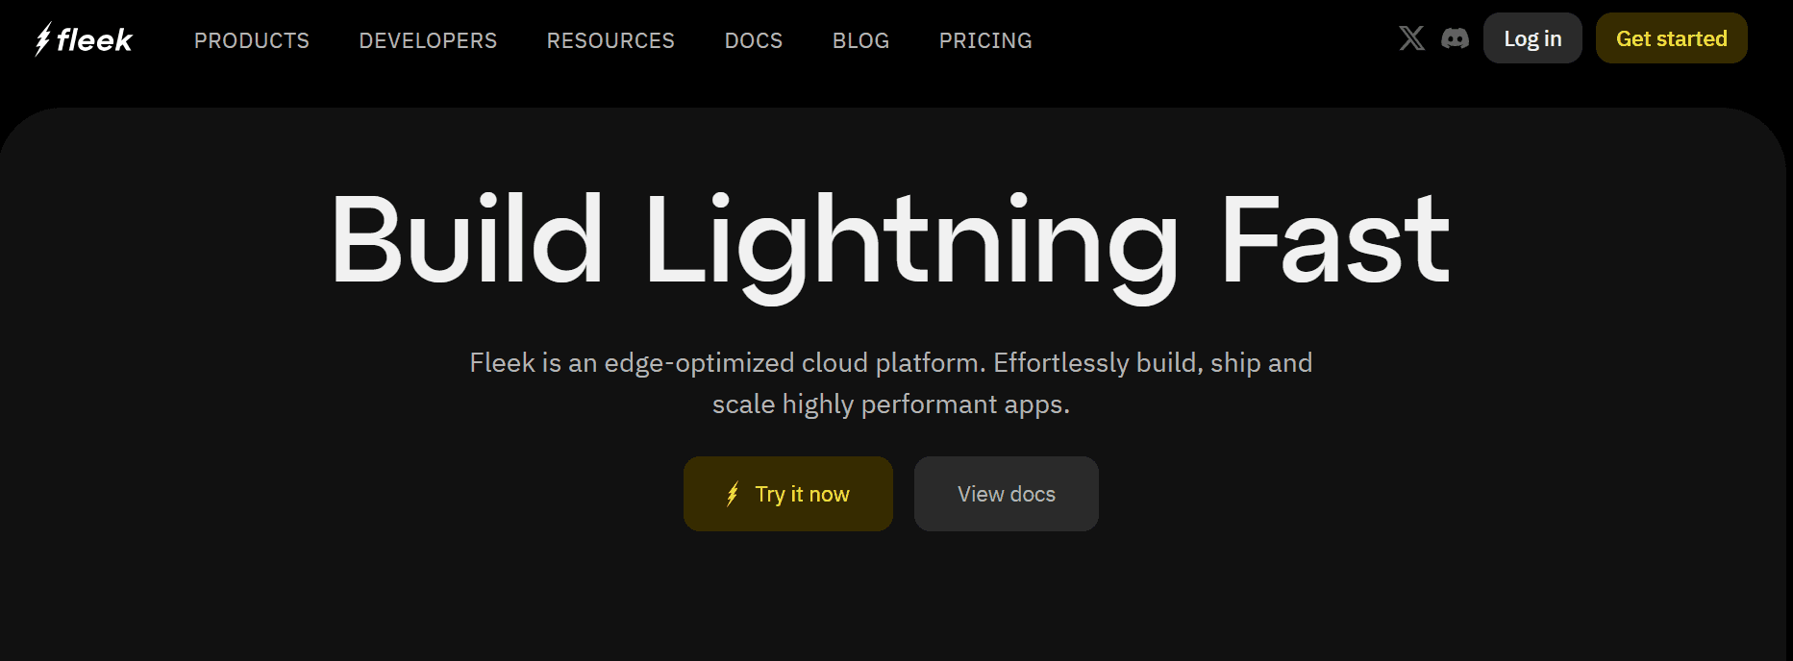
Task: Click the Build Lightning Fast headline
Action: click(x=890, y=243)
